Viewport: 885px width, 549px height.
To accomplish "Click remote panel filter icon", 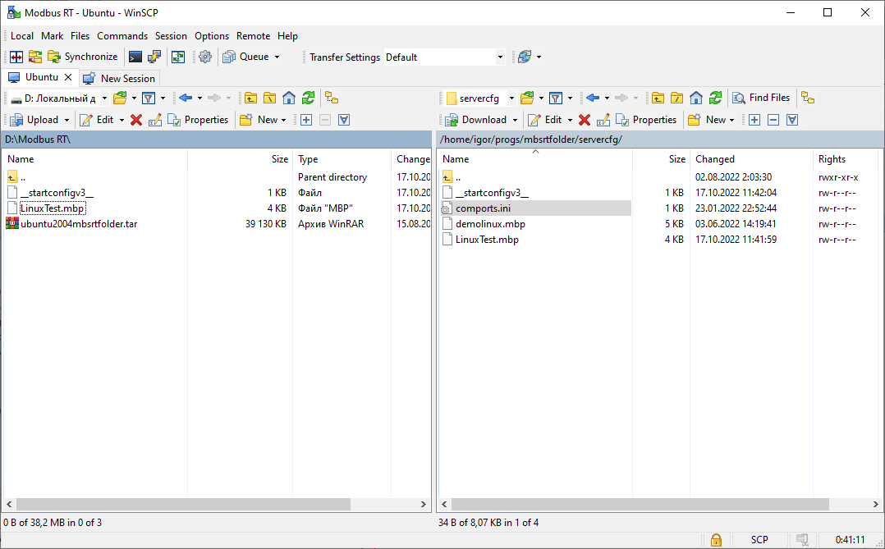I will tap(556, 98).
